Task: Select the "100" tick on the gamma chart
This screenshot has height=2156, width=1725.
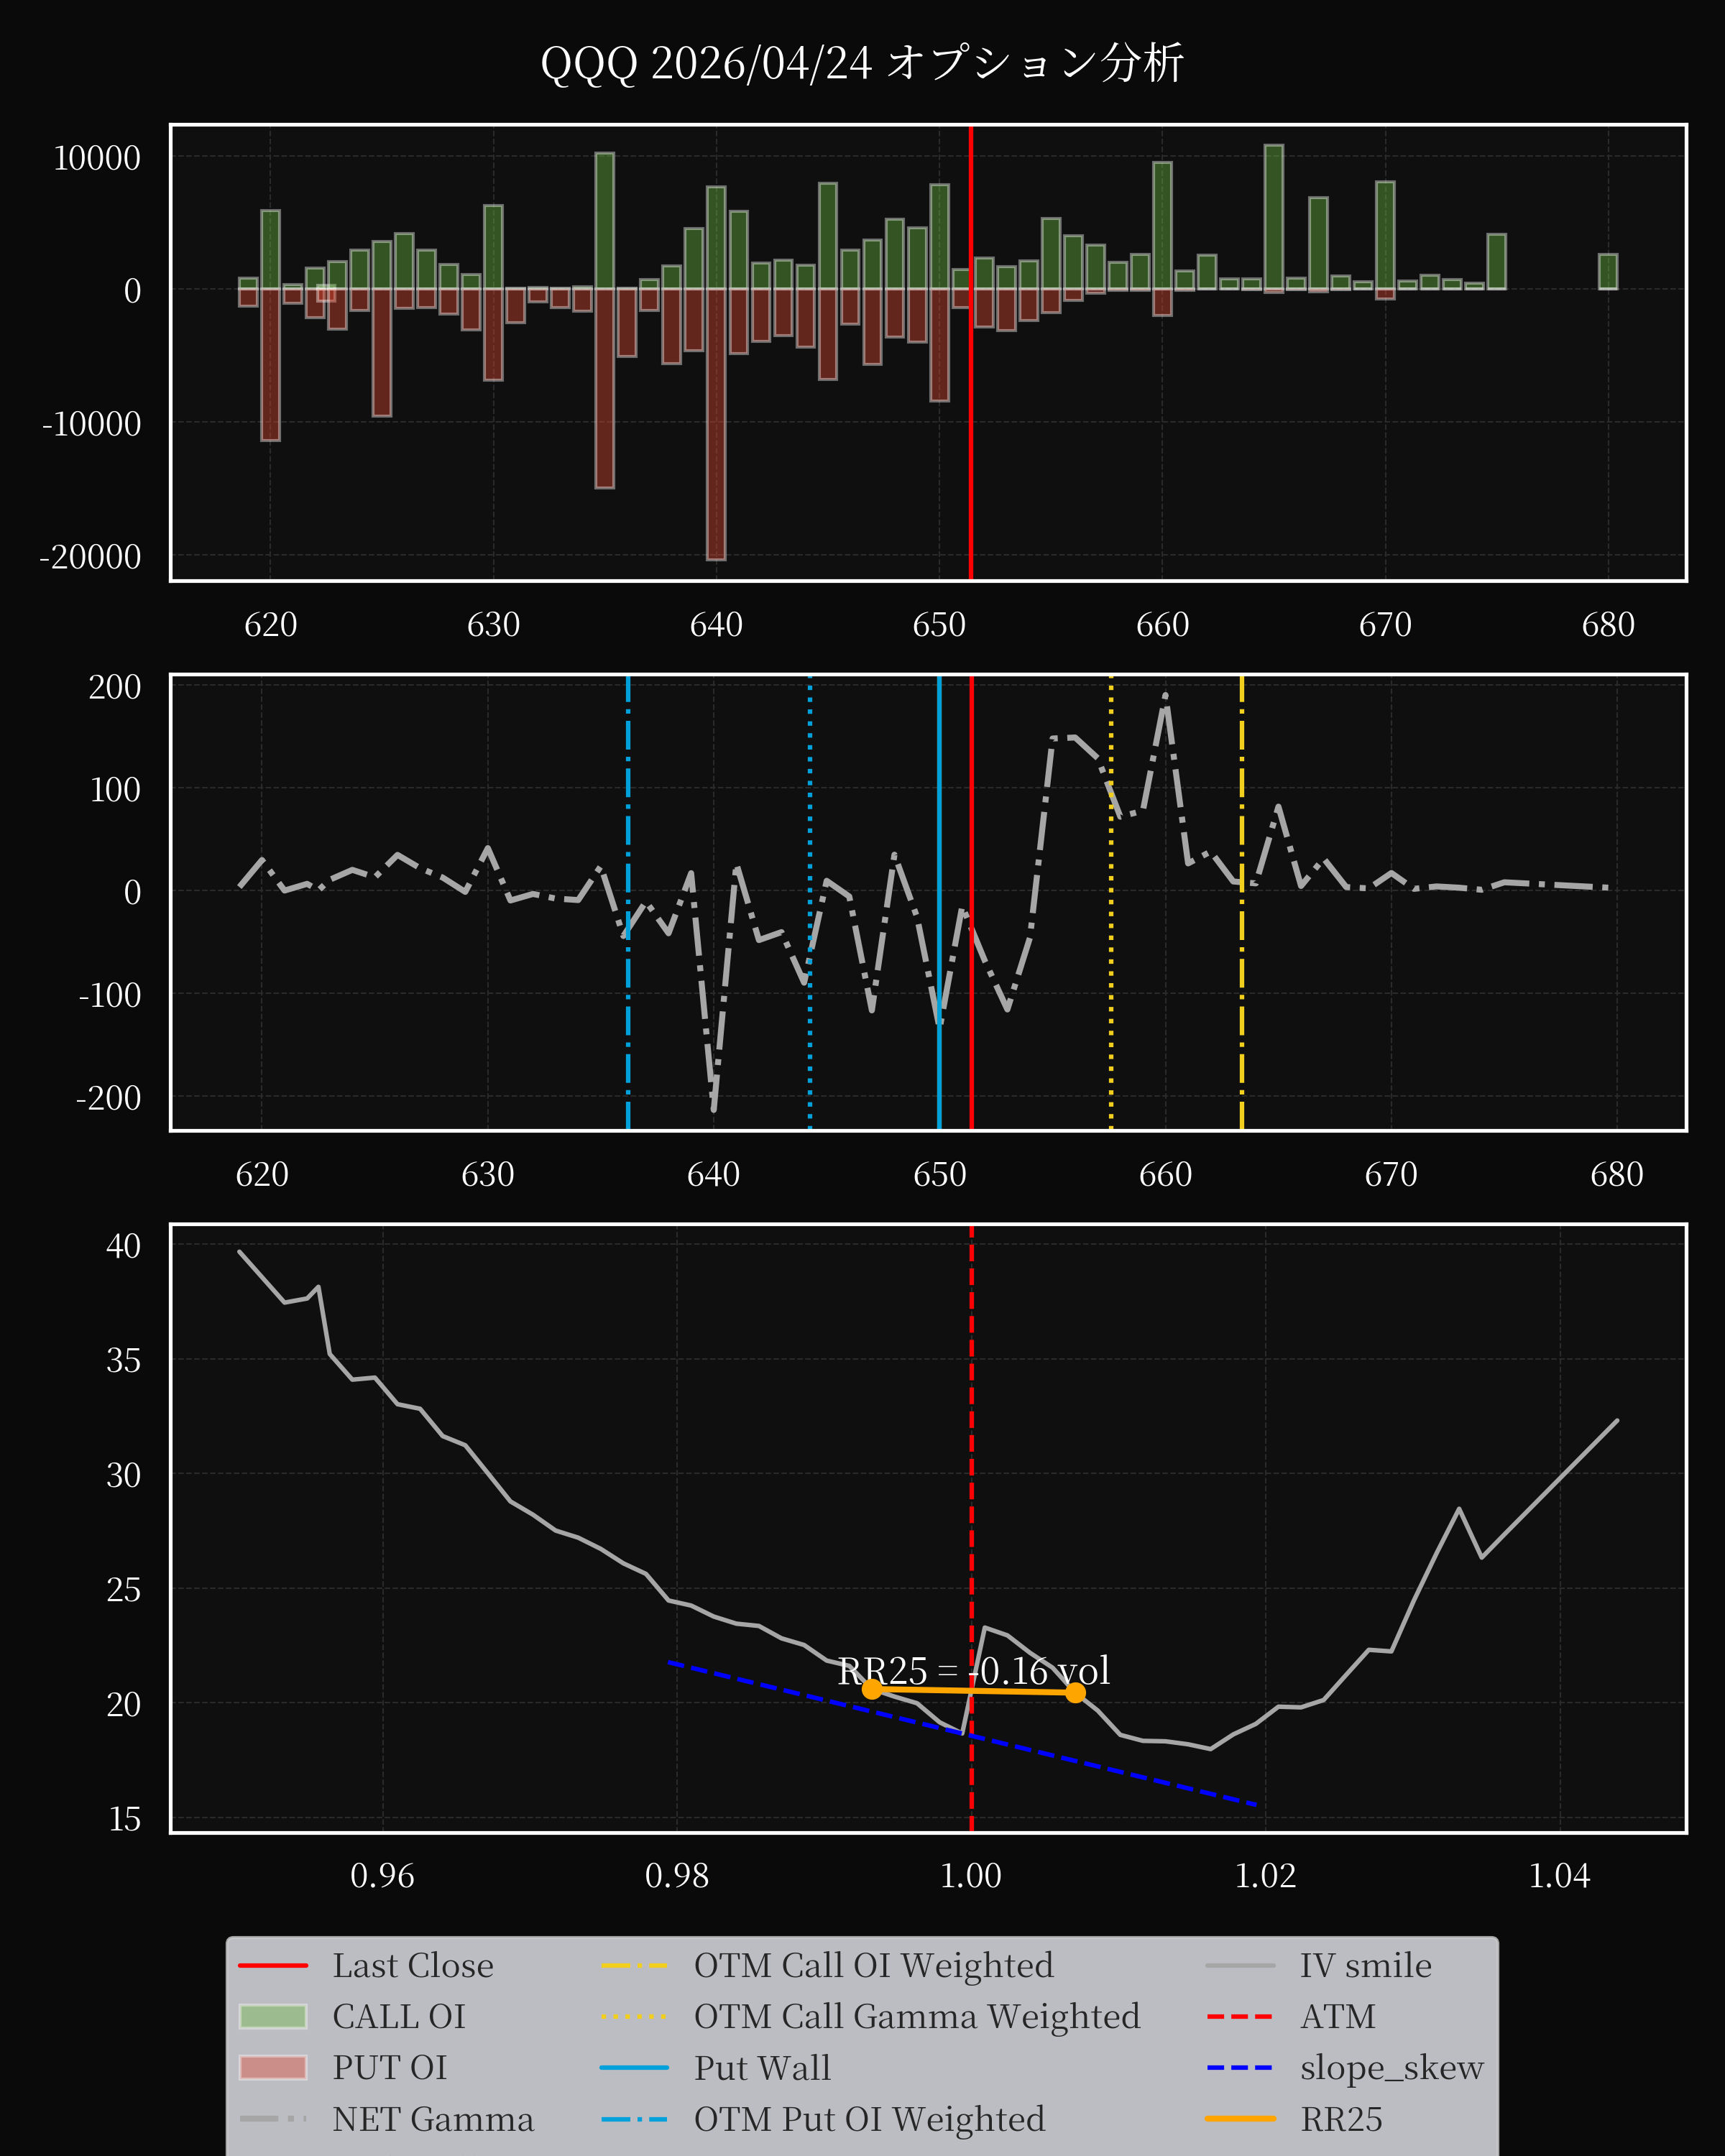Action: 115,790
